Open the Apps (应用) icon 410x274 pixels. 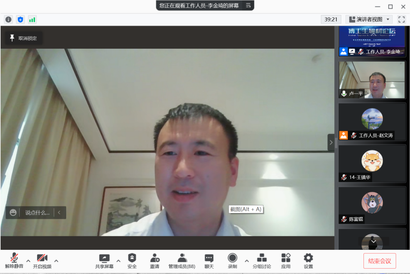click(x=286, y=261)
